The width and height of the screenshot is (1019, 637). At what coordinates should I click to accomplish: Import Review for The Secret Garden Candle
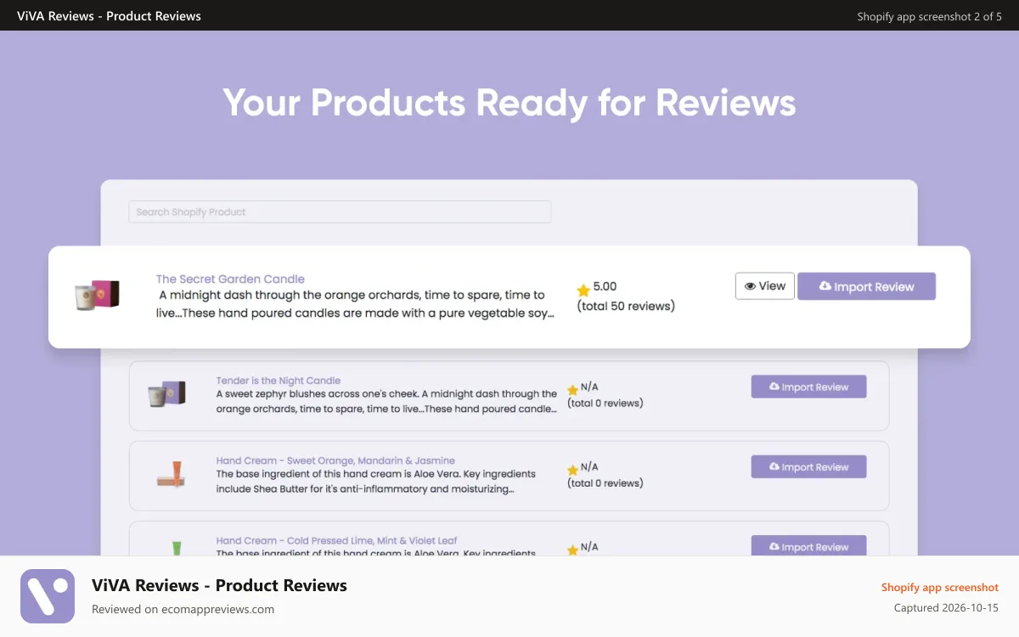click(866, 286)
